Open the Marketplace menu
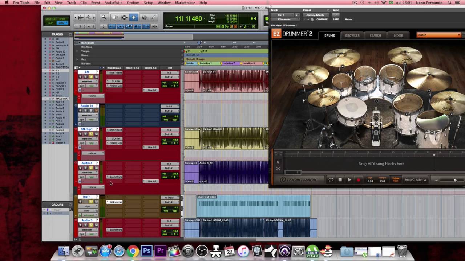Viewport: 465px width, 261px height. coord(185,3)
